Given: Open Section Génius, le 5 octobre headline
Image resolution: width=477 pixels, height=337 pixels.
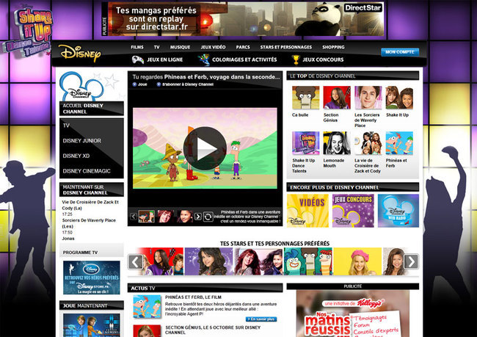Looking at the screenshot, I should [x=213, y=330].
